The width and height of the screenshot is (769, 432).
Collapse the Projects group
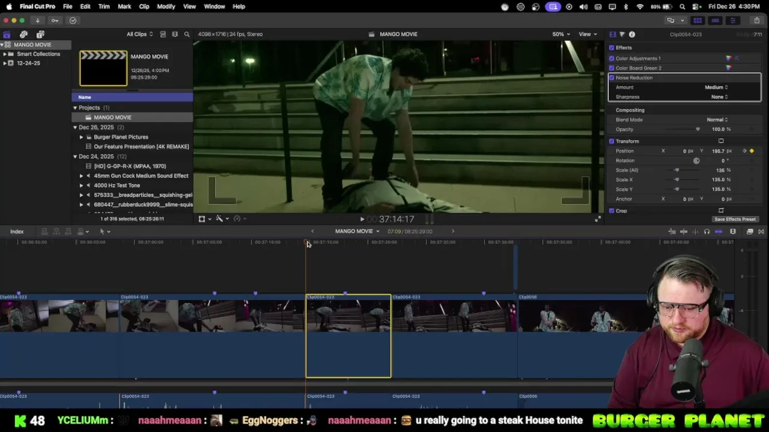coord(75,107)
